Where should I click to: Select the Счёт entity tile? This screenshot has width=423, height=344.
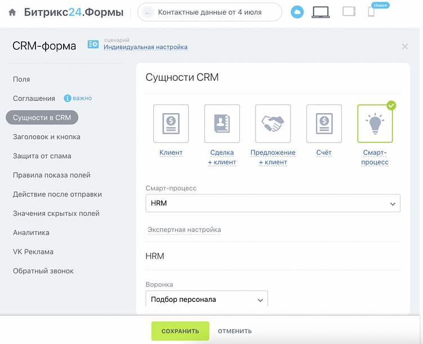324,123
